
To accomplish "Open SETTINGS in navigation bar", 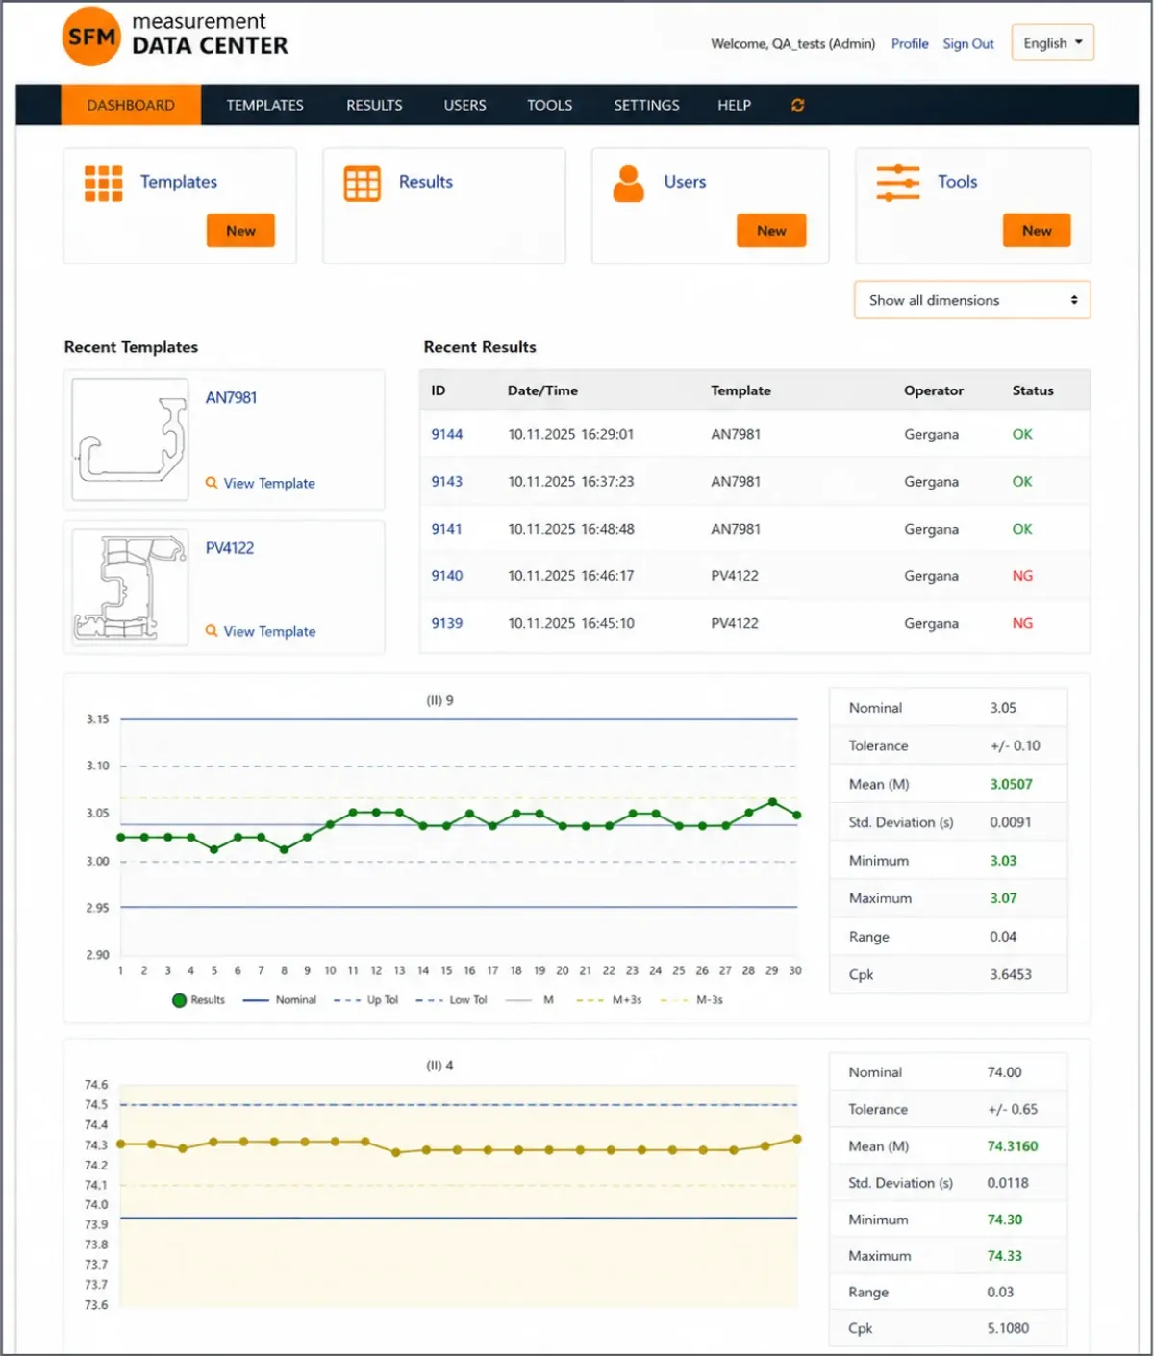I will [646, 105].
